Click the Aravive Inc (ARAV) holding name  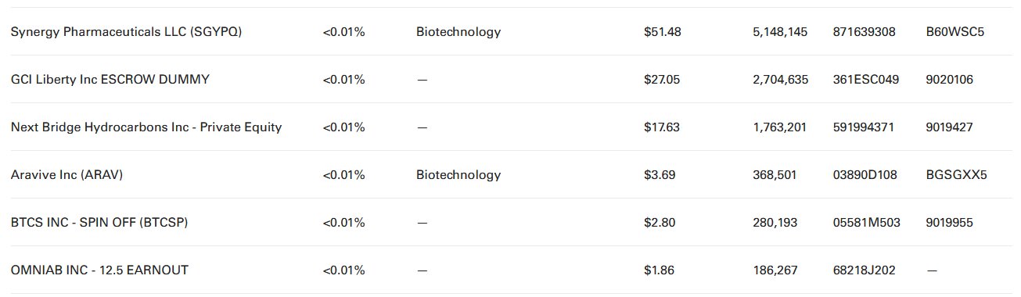pyautogui.click(x=67, y=175)
